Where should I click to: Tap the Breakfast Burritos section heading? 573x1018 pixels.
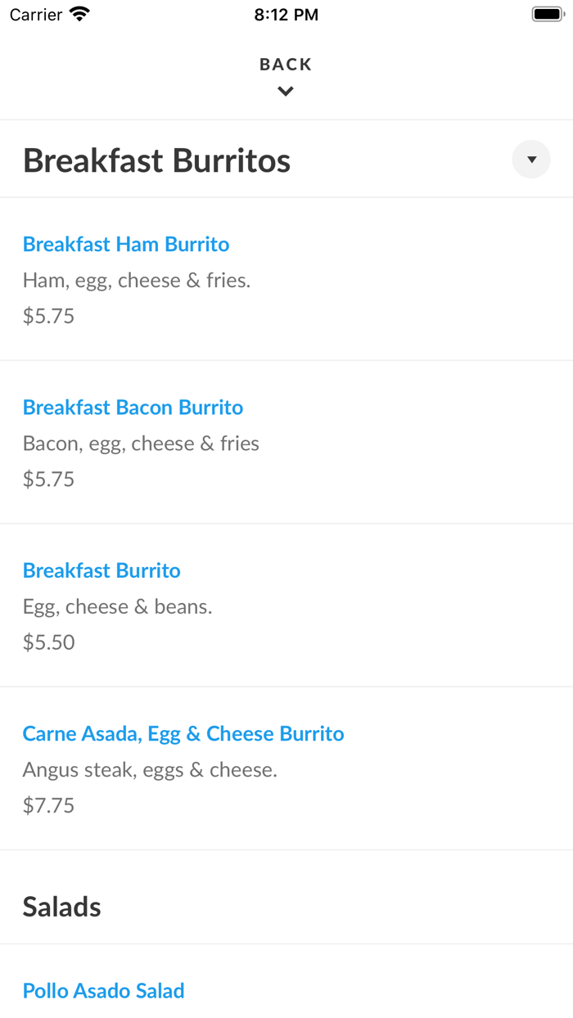point(156,160)
